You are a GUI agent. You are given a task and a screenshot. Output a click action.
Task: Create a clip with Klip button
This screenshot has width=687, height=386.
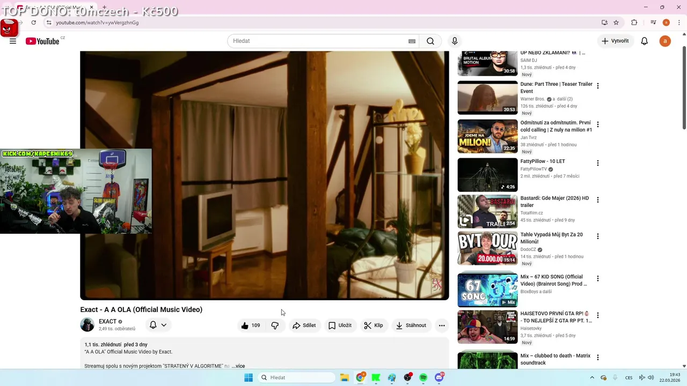pyautogui.click(x=373, y=325)
